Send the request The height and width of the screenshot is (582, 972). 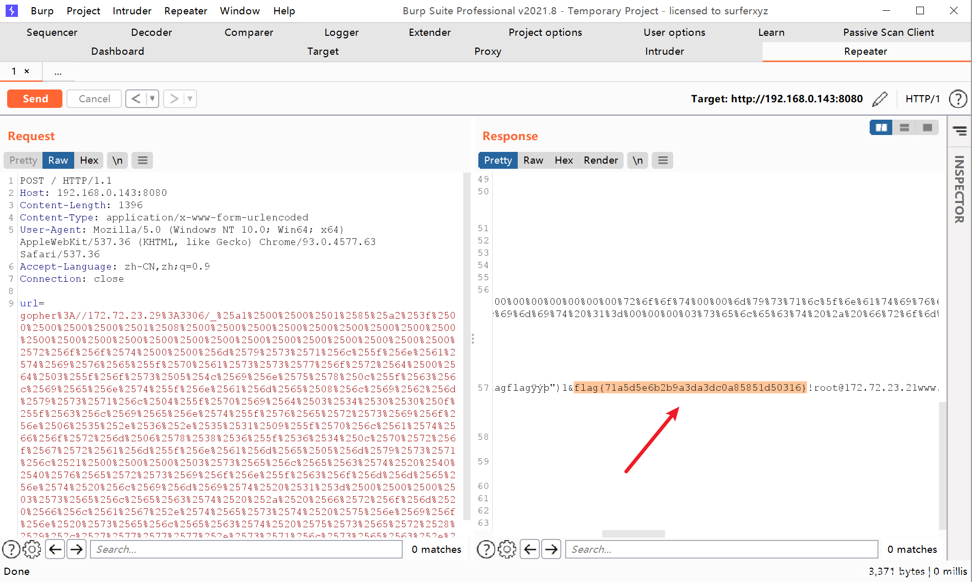point(35,99)
